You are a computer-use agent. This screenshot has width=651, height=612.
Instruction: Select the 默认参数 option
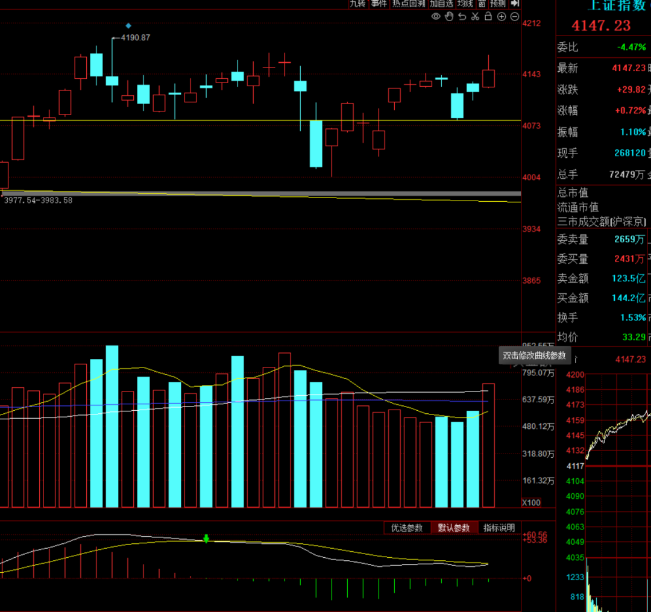[x=454, y=527]
